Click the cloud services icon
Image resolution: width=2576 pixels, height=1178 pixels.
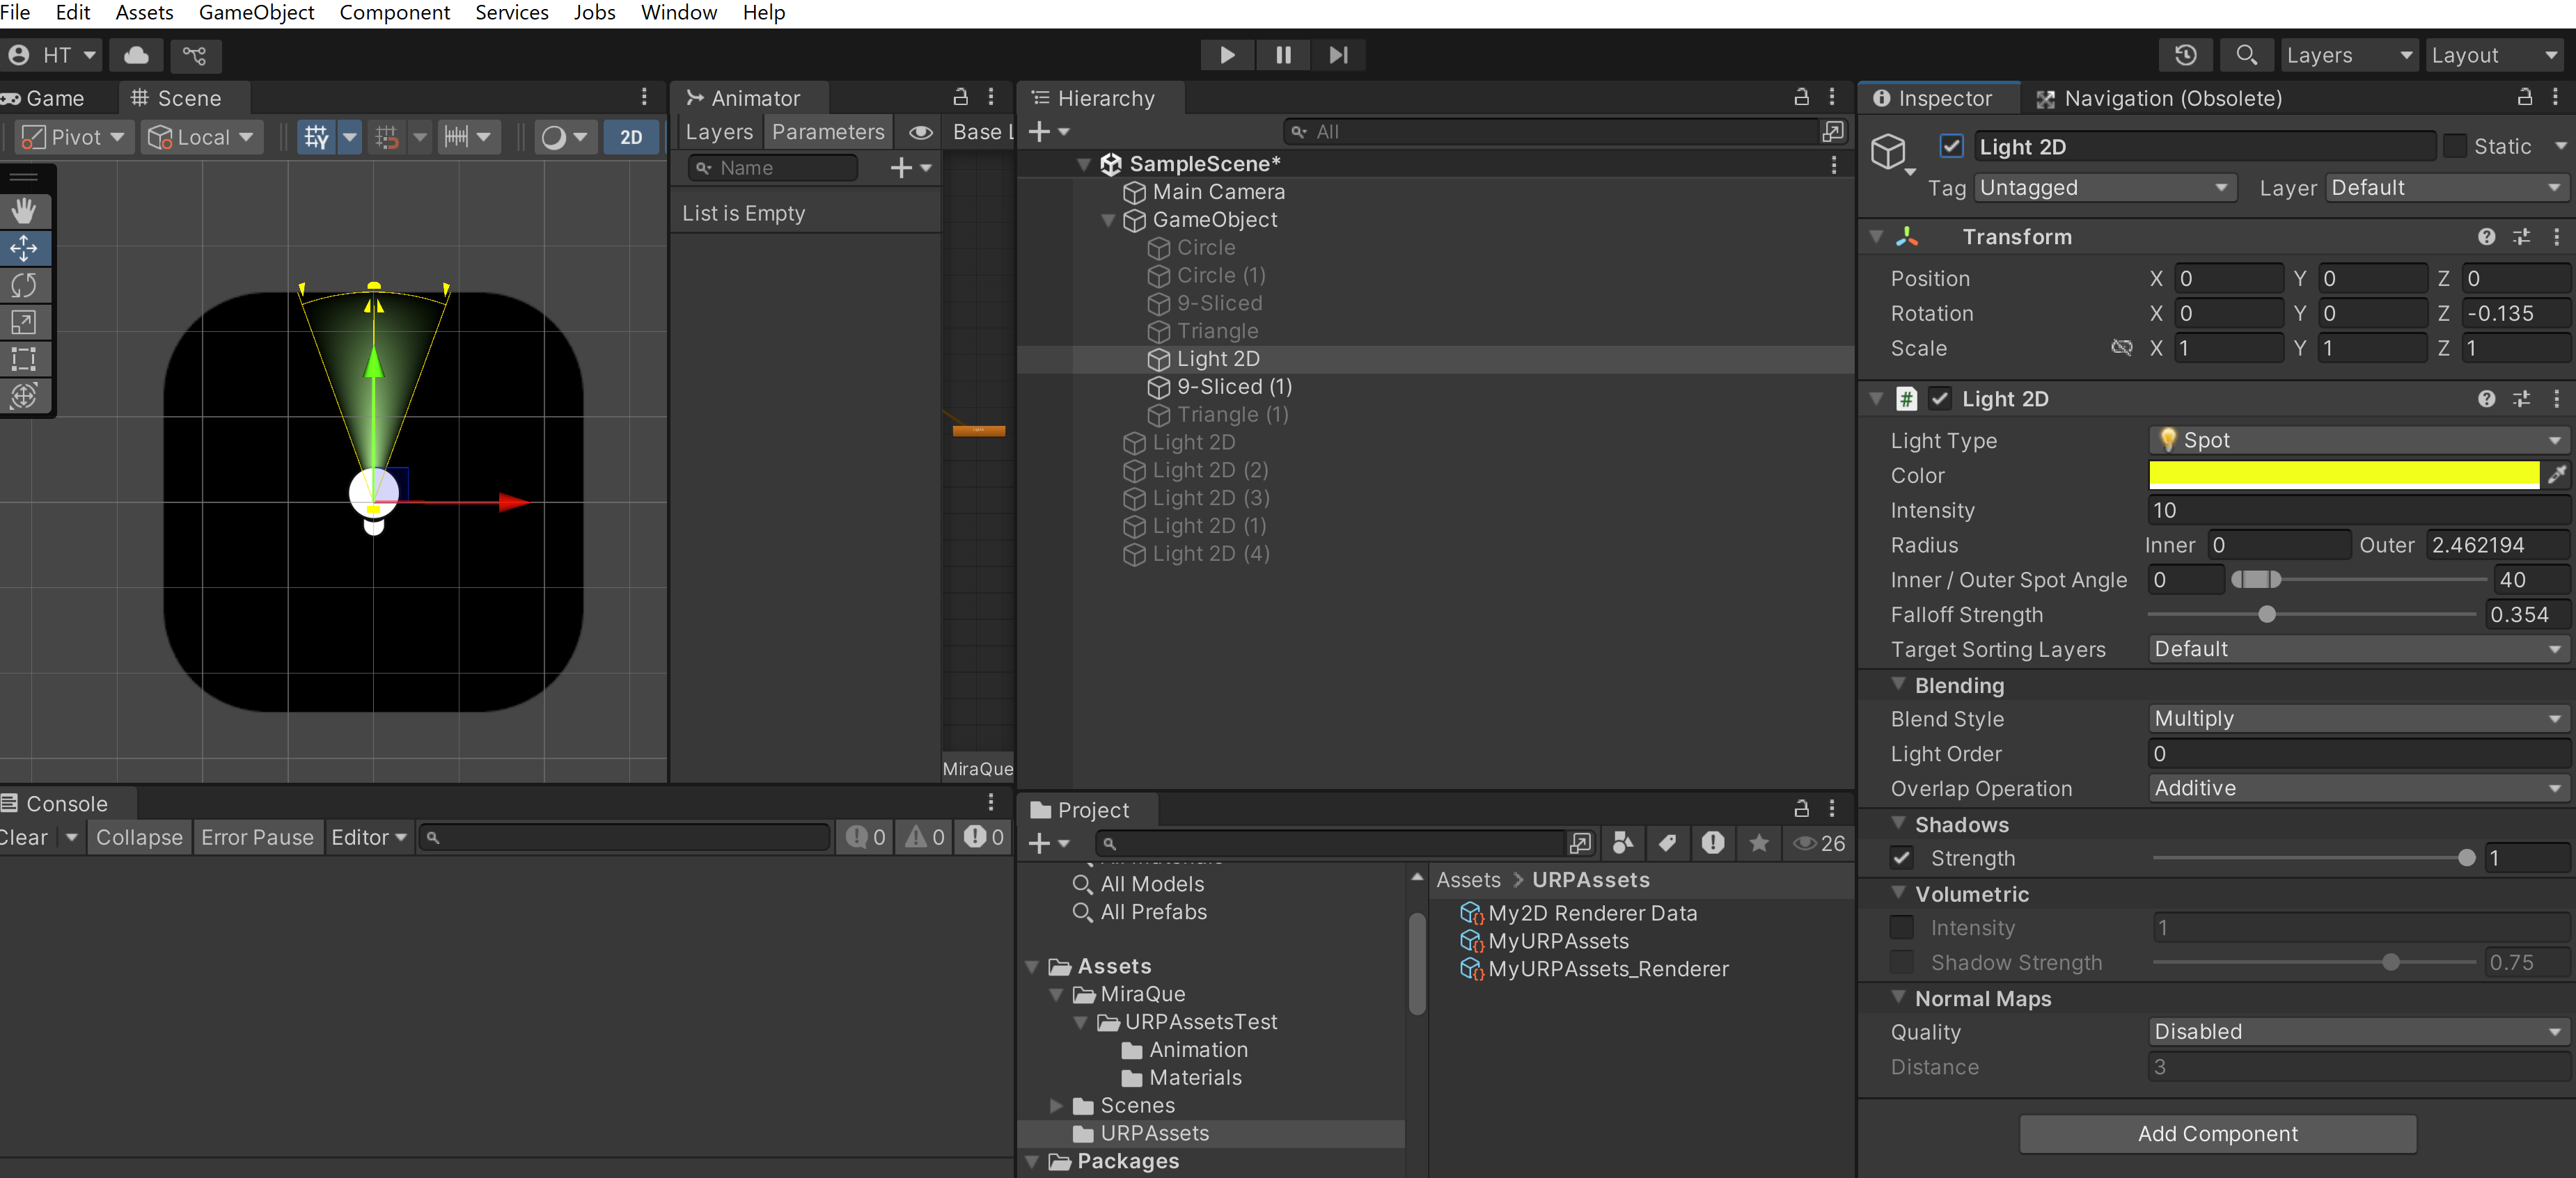137,55
